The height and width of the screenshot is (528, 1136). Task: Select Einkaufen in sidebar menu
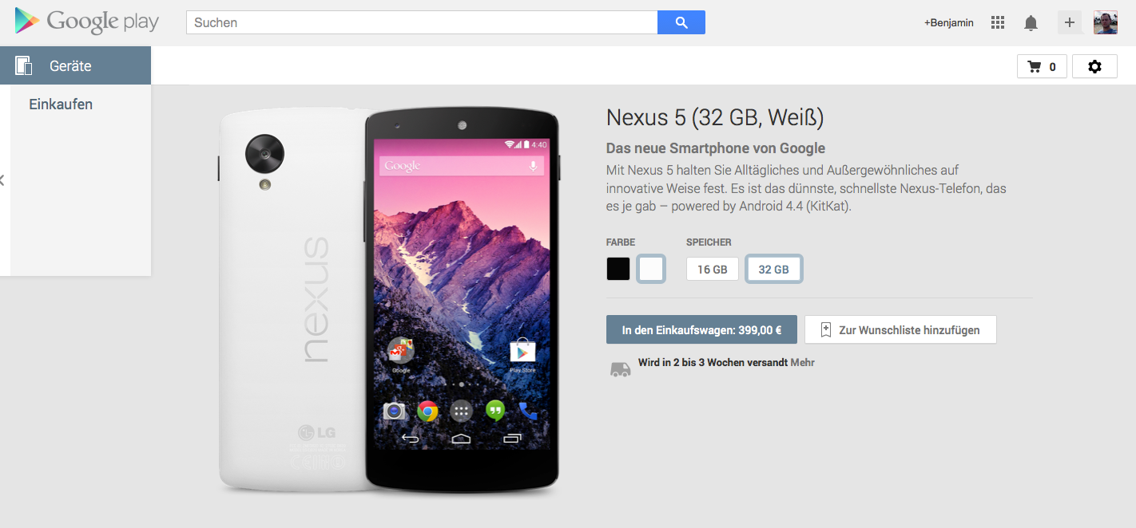coord(61,104)
